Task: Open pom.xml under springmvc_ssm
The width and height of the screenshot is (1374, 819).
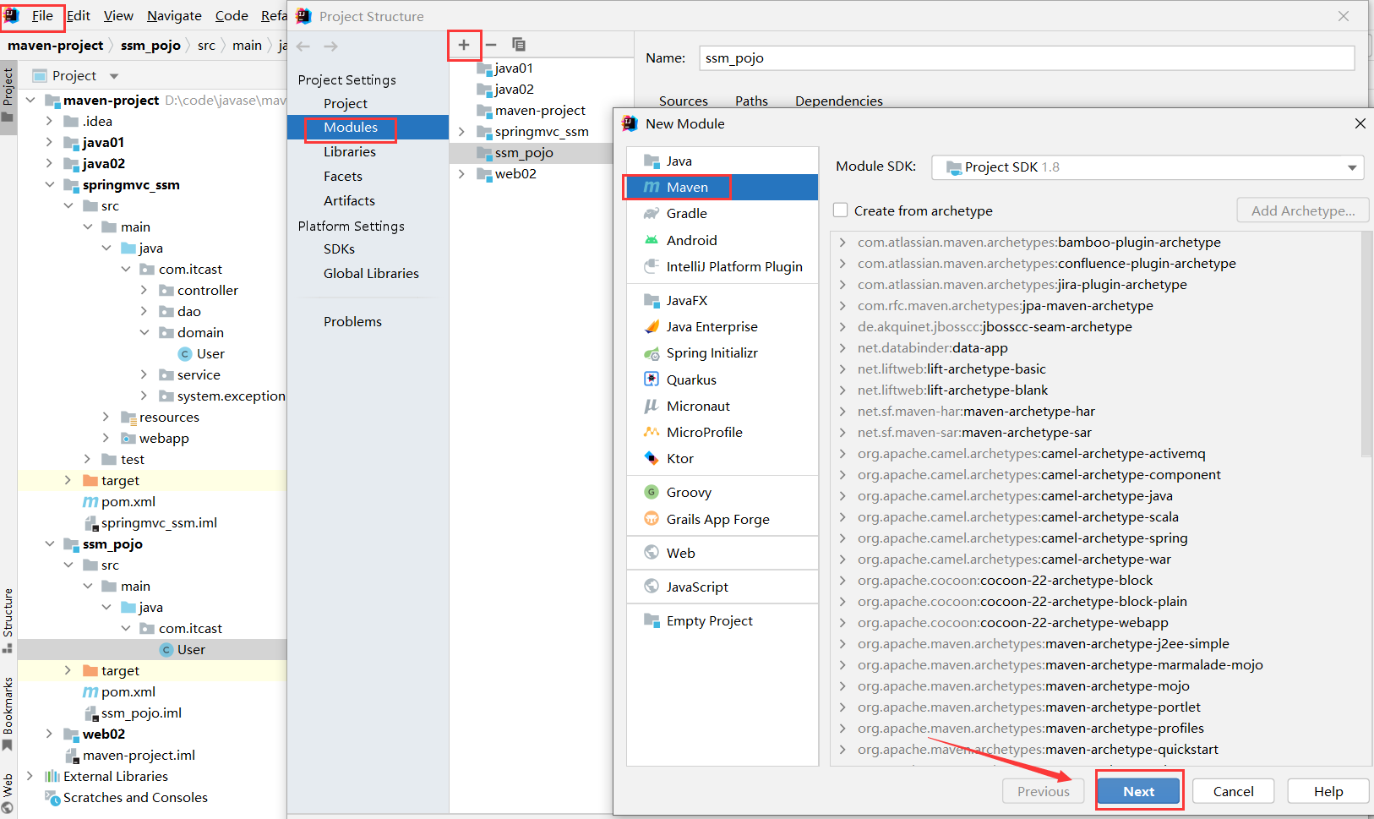Action: pos(128,501)
